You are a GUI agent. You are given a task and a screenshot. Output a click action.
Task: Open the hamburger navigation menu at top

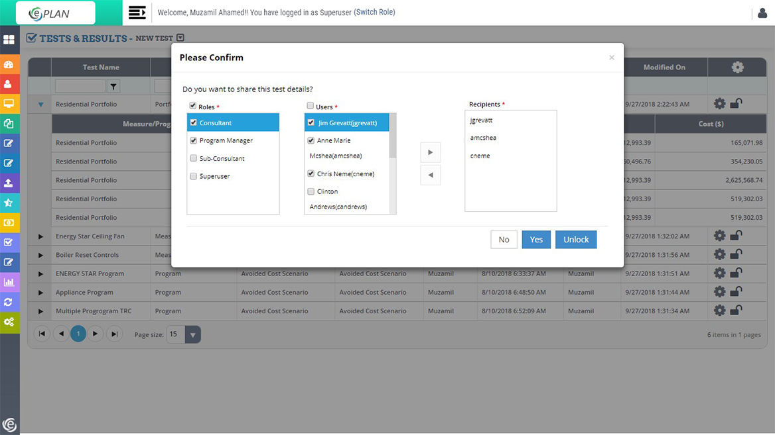click(137, 12)
